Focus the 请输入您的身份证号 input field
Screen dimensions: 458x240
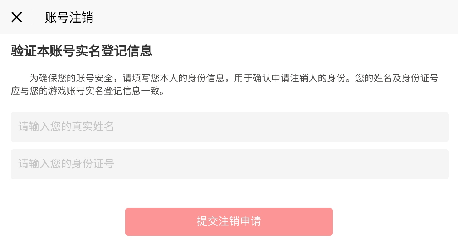pos(229,164)
